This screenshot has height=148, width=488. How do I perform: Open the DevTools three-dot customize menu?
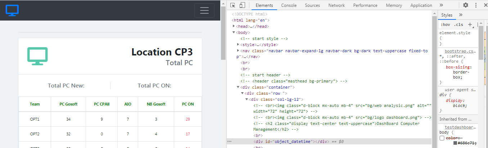click(476, 5)
